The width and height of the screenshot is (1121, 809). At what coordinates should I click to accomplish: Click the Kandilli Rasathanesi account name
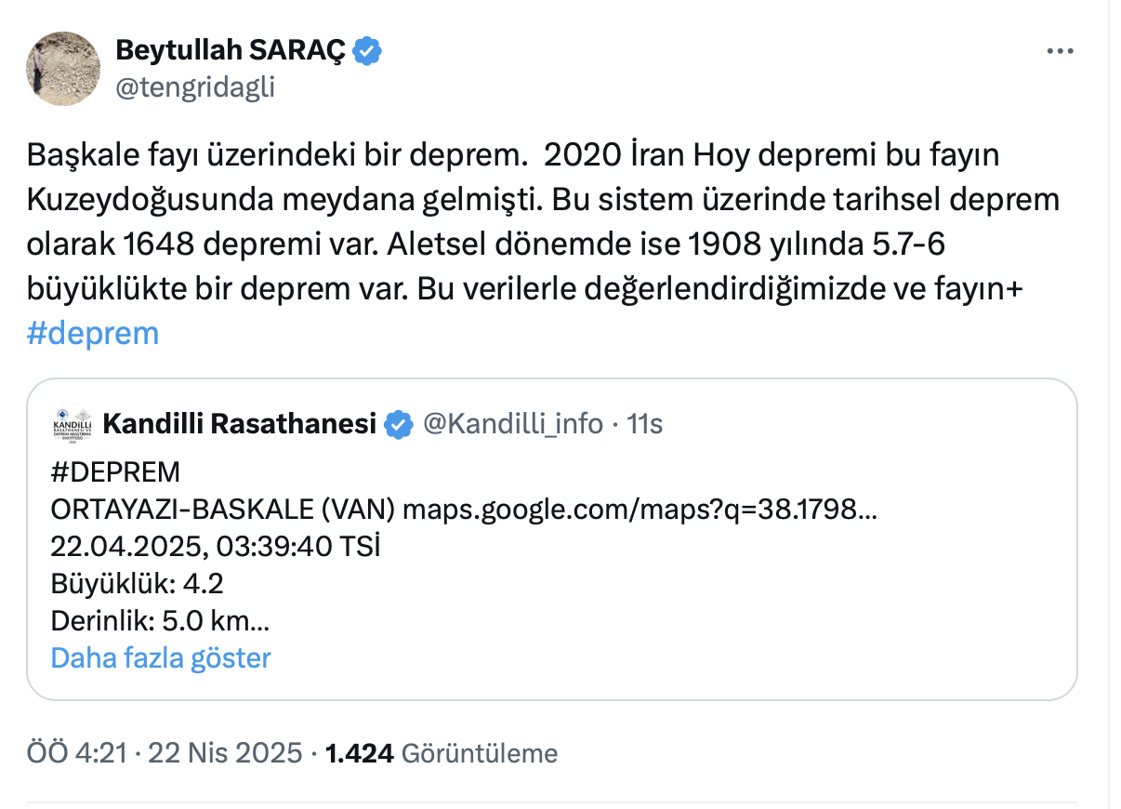[x=239, y=425]
